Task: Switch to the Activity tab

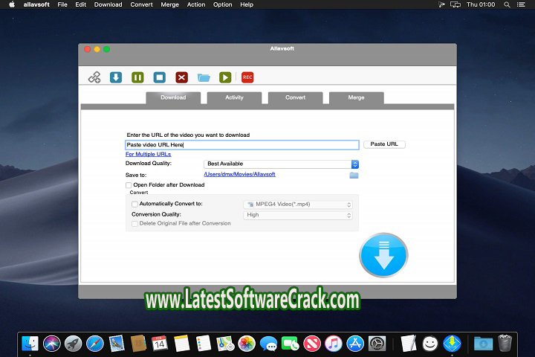Action: [x=234, y=97]
